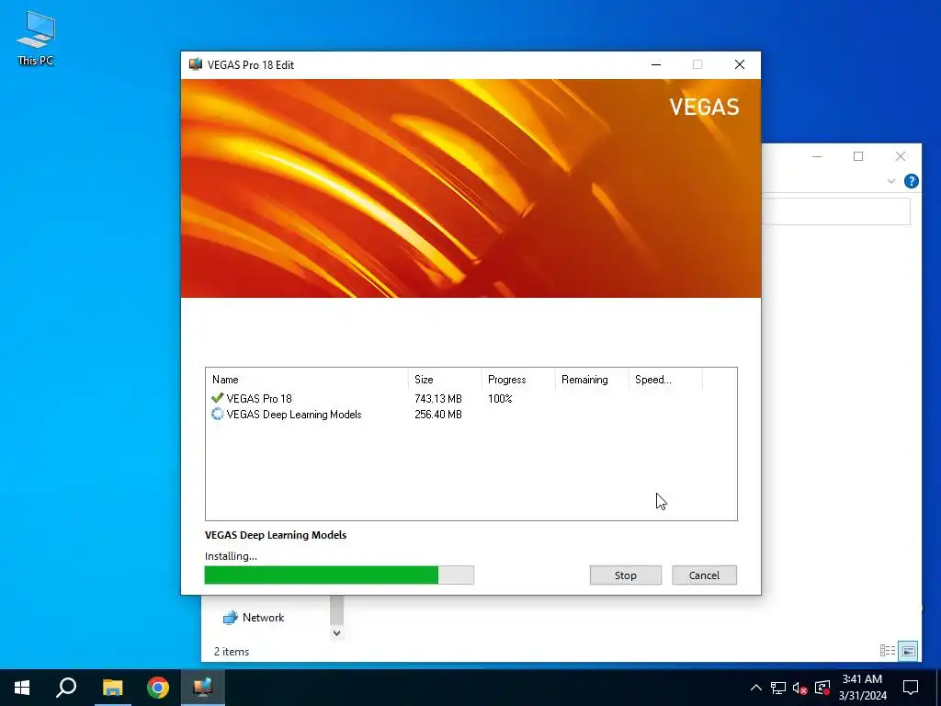Select the VEGAS Pro 18 list row

click(473, 399)
